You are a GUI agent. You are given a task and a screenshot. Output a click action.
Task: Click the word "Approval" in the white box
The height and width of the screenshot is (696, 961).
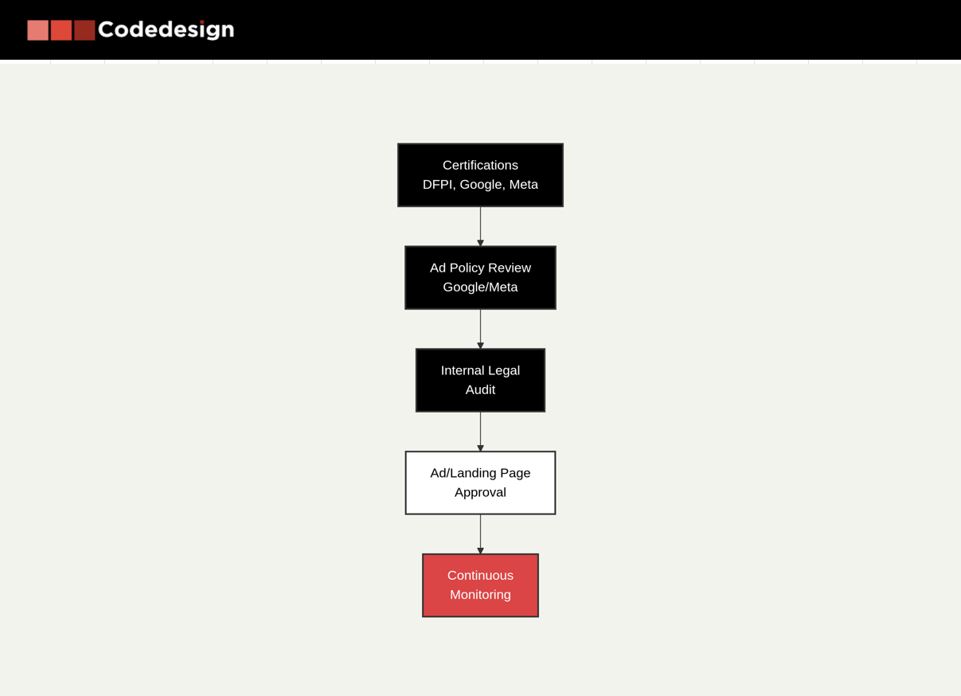point(480,493)
